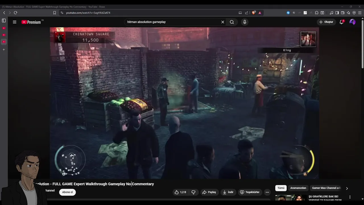Select the Aramanızdan filter chip

point(298,188)
